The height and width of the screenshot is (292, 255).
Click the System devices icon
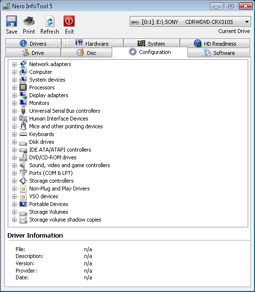(x=23, y=80)
